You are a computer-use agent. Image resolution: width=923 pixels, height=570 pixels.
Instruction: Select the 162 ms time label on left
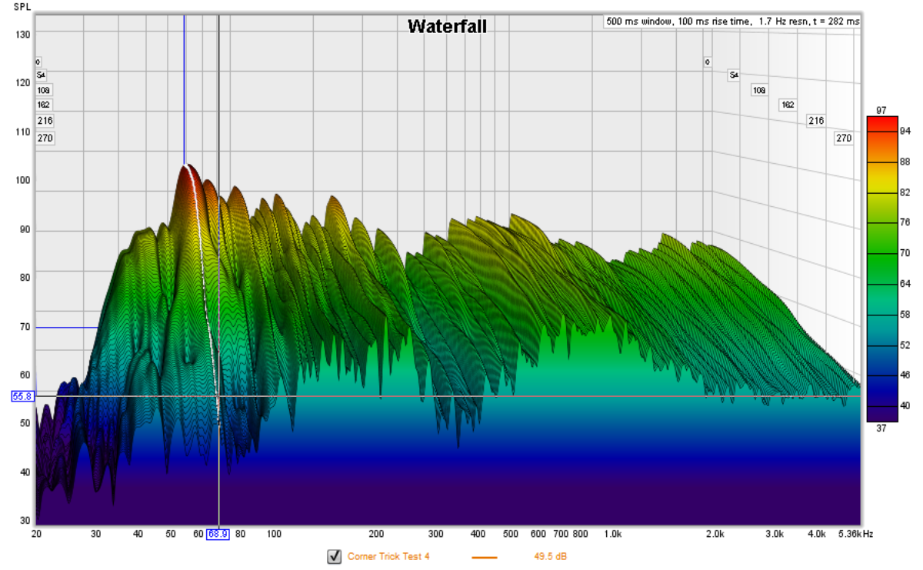point(44,105)
